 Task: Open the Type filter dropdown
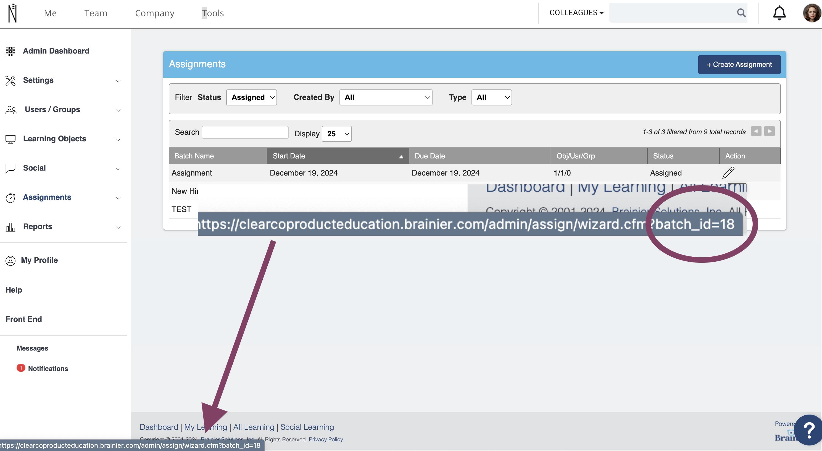click(491, 97)
